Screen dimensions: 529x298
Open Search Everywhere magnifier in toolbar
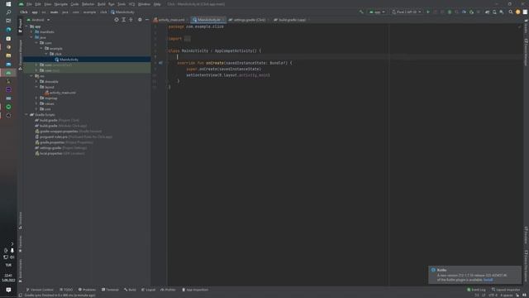point(511,12)
